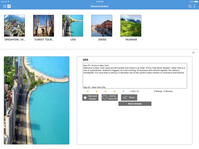The height and width of the screenshot is (149, 199).
Task: Click the battery indicator in status bar
Action: [x=196, y=2]
